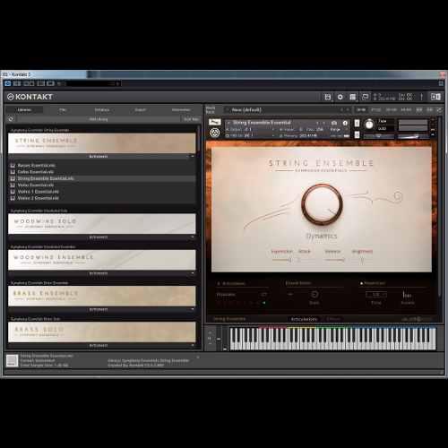The image size is (448, 448).
Task: Shift keyboard octave down arrow
Action: coord(210,344)
